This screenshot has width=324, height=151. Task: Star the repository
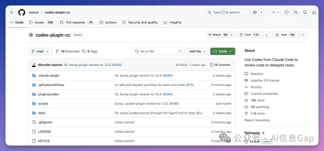[285, 35]
